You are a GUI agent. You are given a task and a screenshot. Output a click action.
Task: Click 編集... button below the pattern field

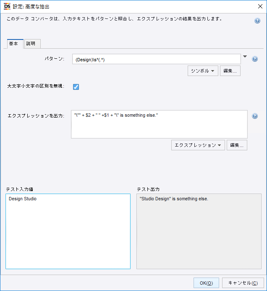point(230,71)
